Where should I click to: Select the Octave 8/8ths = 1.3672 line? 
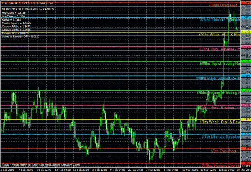point(16,27)
